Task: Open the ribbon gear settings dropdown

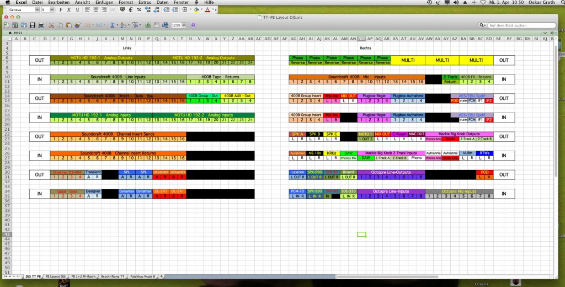Action: [553, 33]
